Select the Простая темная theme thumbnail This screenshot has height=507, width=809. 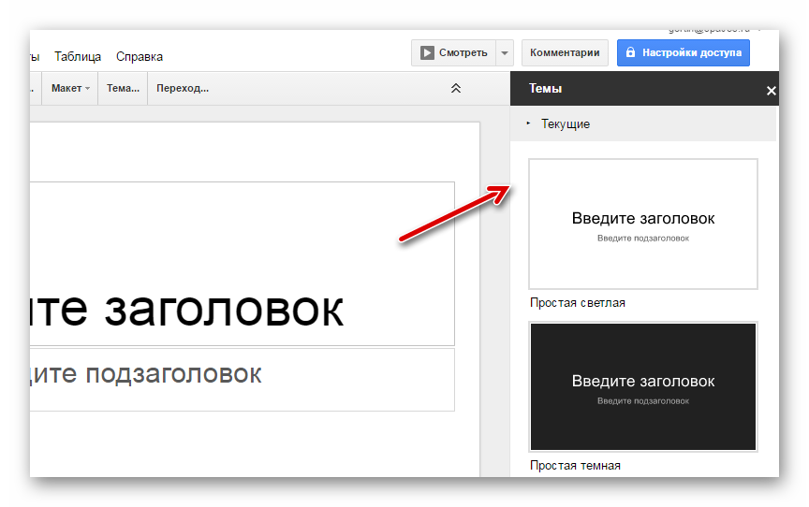(x=642, y=386)
